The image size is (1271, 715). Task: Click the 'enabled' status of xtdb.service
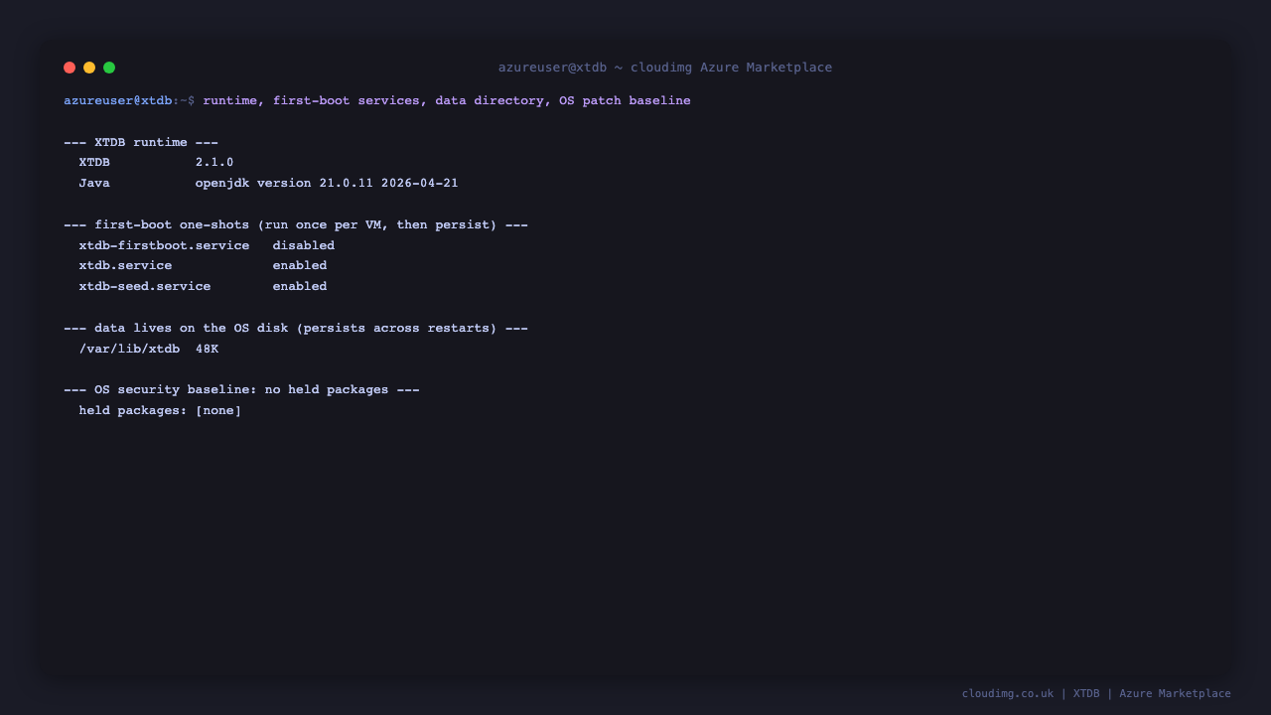coord(300,266)
